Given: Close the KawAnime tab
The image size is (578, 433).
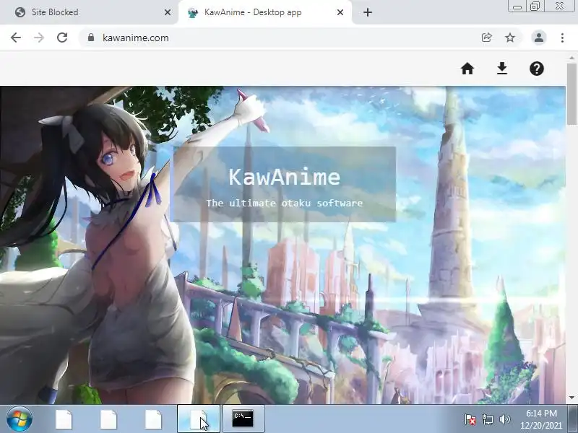Looking at the screenshot, I should pyautogui.click(x=340, y=12).
